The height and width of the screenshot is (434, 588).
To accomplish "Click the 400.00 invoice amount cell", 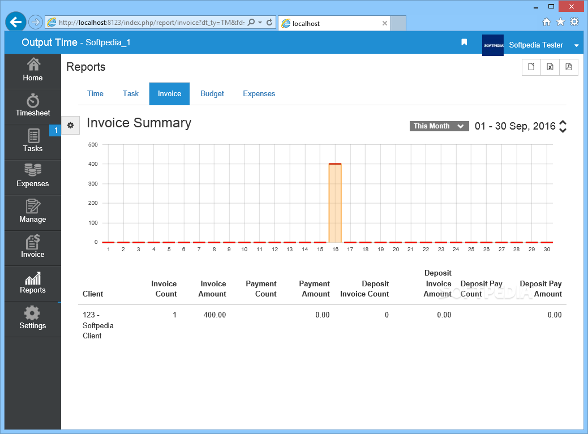I will point(214,315).
